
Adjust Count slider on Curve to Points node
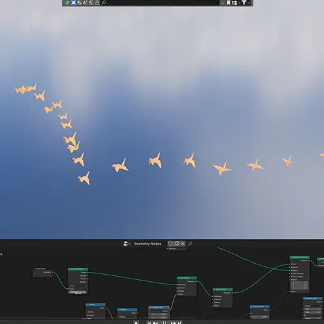click(x=78, y=292)
